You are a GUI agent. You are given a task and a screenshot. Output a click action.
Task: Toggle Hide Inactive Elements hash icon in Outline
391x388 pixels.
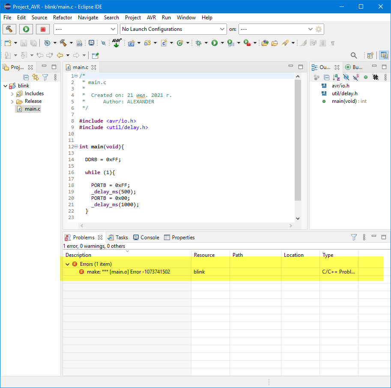tap(376, 78)
